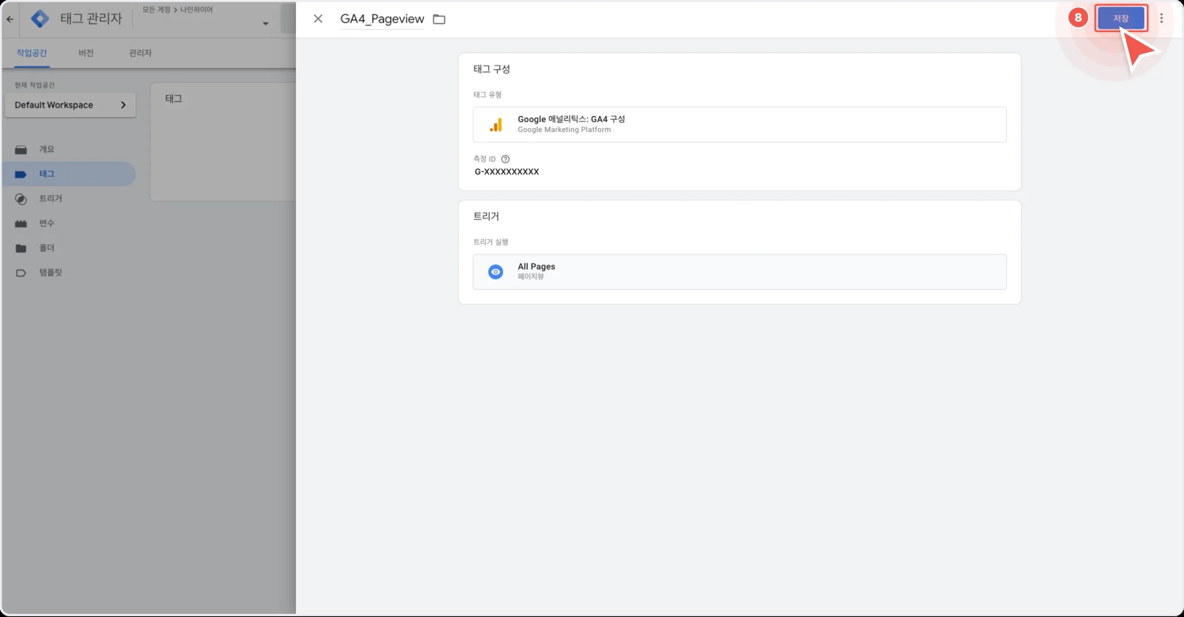
Task: Click the Tag Manager diamond logo
Action: (40, 19)
